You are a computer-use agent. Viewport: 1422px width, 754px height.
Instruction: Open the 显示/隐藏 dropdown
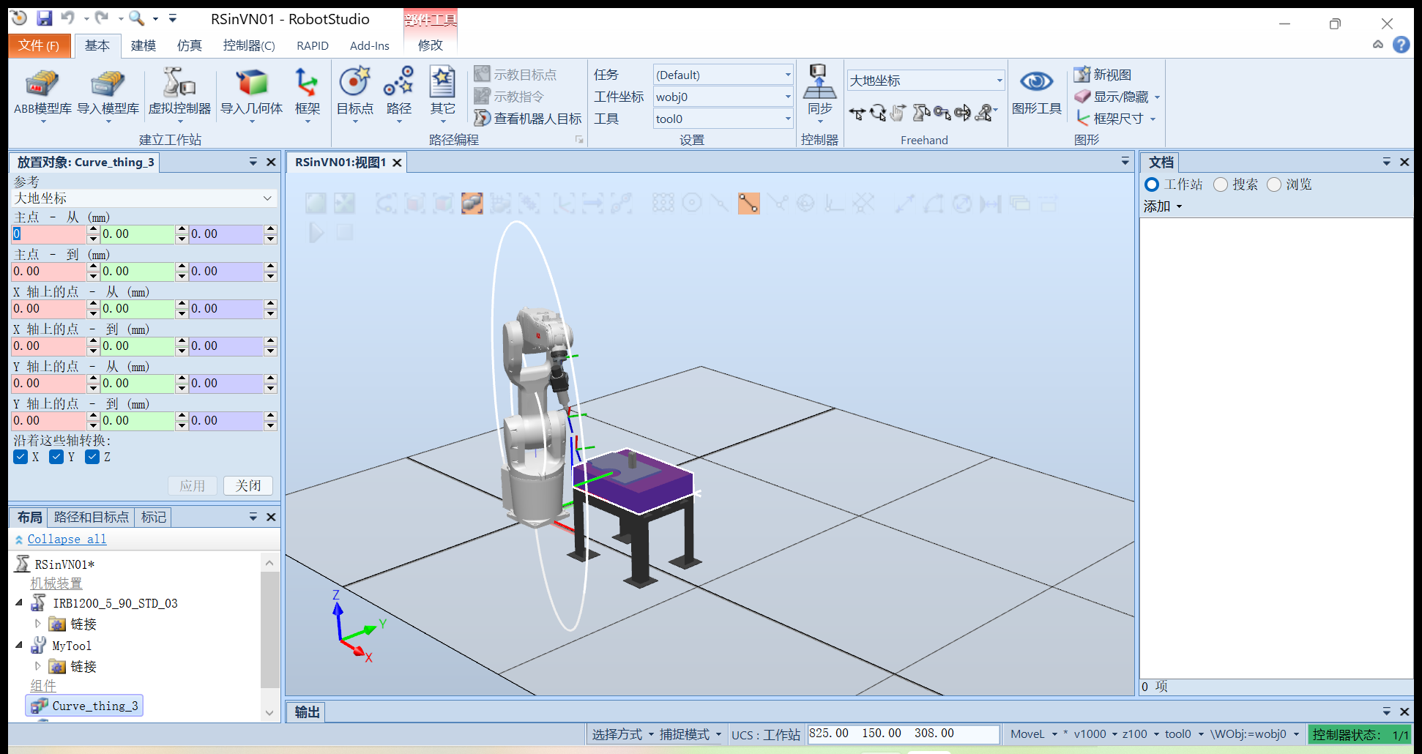pyautogui.click(x=1157, y=97)
